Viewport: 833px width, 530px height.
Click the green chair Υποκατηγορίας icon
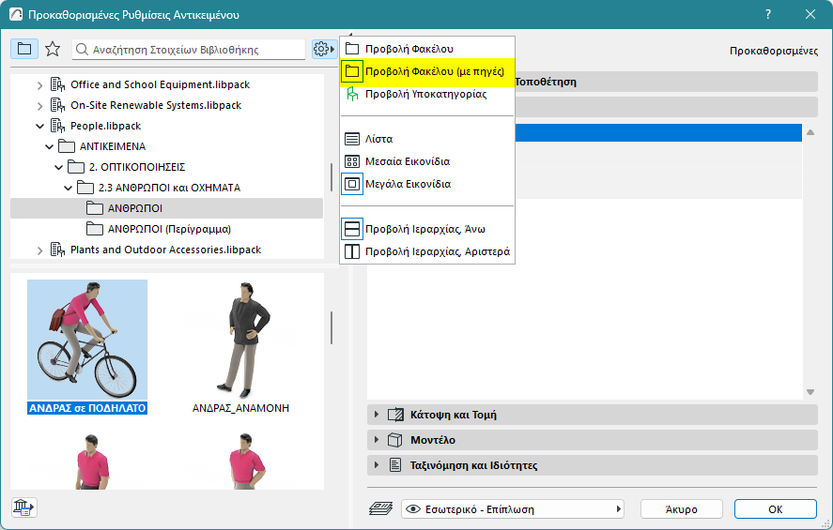[x=351, y=94]
